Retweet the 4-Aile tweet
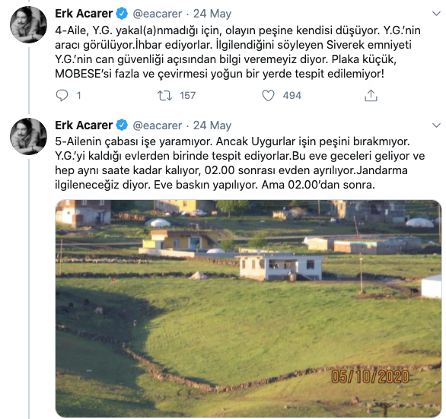The width and height of the screenshot is (446, 419). point(165,96)
